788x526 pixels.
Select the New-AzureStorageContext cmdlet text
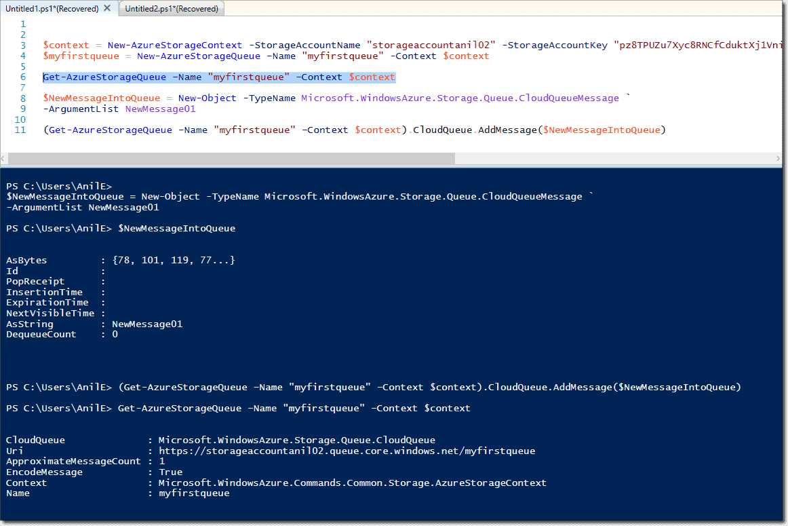174,45
